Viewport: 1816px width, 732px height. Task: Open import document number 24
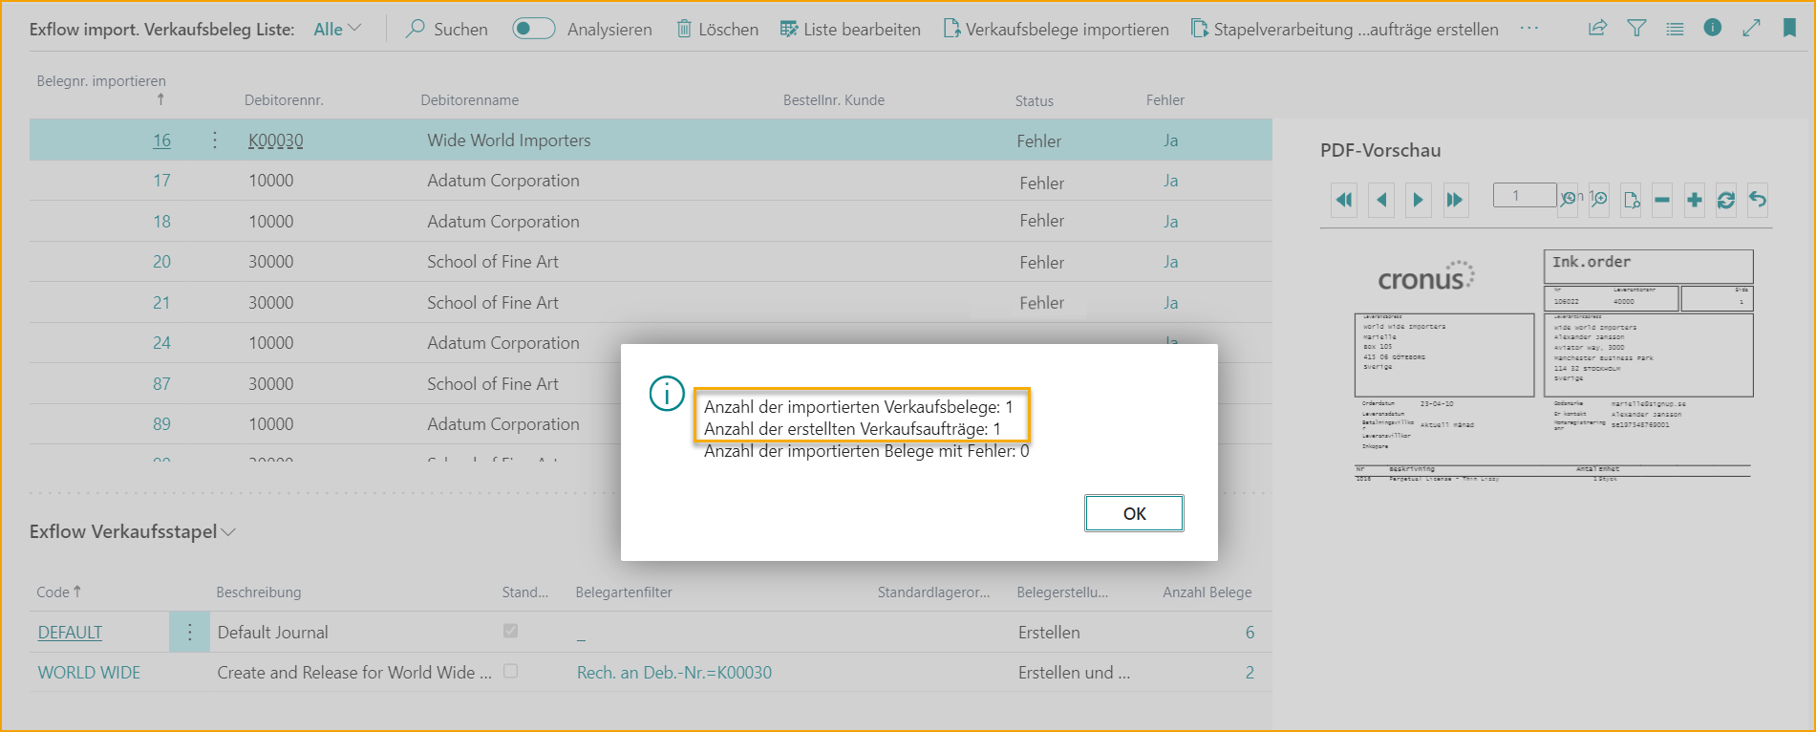point(161,343)
